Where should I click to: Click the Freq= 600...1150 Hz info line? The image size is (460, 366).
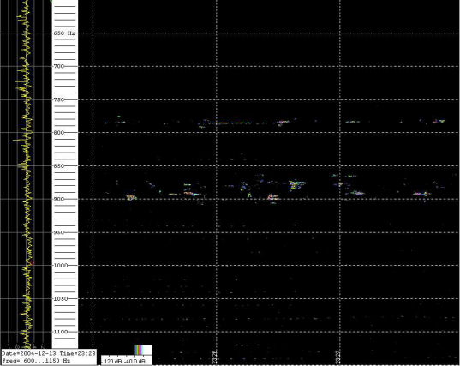point(36,360)
